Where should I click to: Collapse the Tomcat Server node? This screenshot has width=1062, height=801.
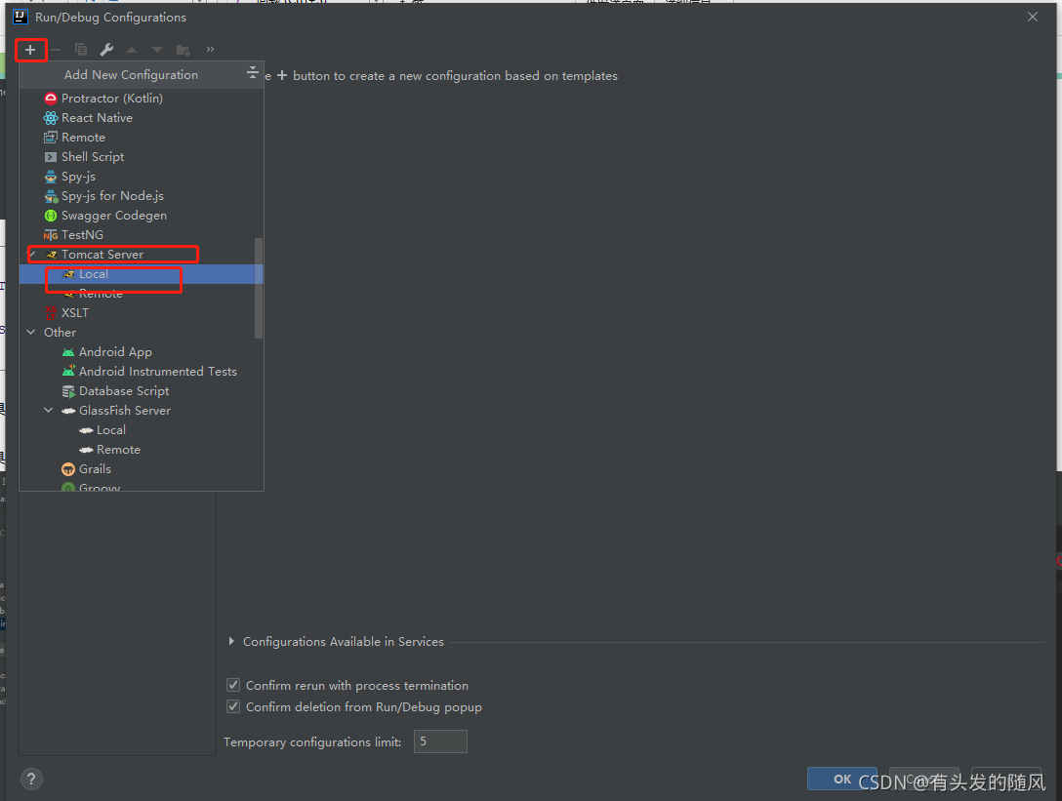31,255
